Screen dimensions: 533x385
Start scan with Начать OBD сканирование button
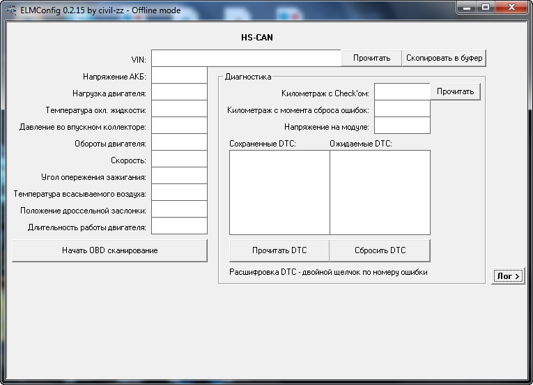click(110, 250)
